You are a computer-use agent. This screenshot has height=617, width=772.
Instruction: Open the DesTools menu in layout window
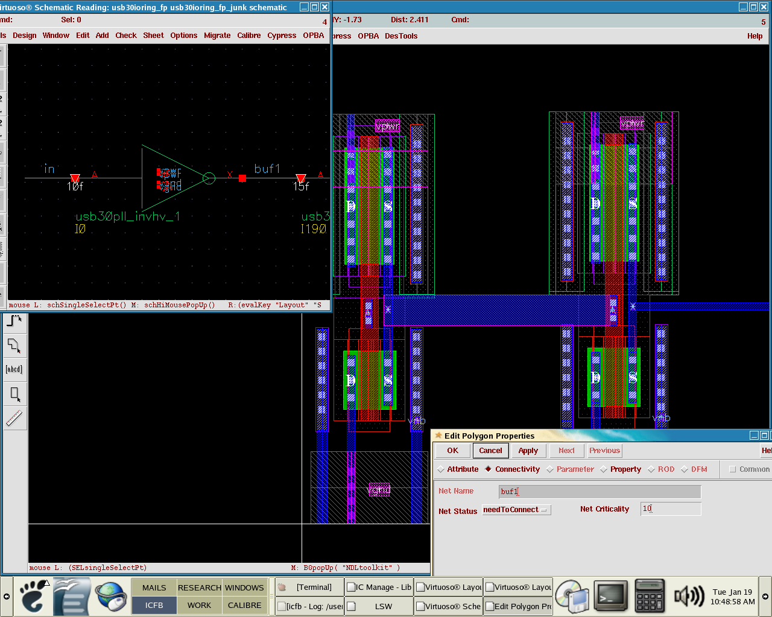coord(401,36)
